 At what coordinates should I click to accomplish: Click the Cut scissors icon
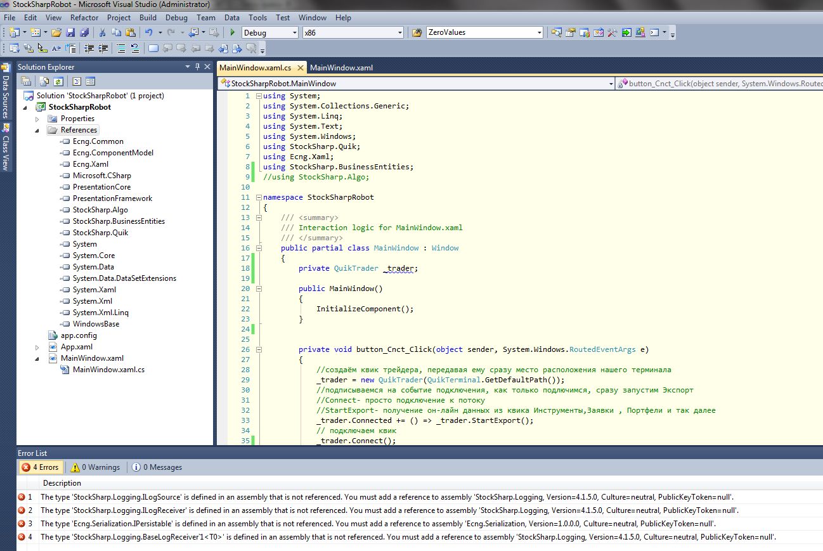point(102,32)
